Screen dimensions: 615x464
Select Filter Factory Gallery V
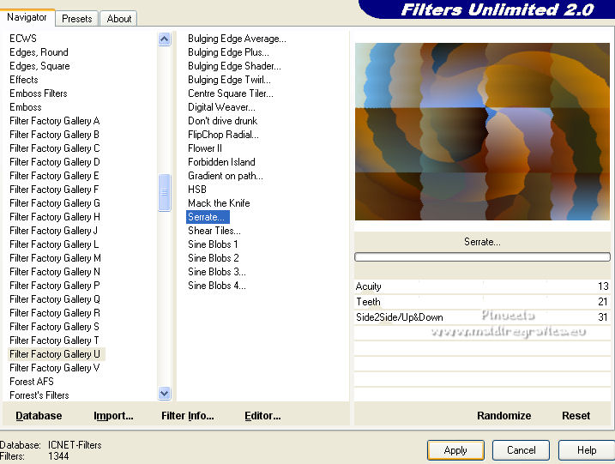click(x=55, y=368)
